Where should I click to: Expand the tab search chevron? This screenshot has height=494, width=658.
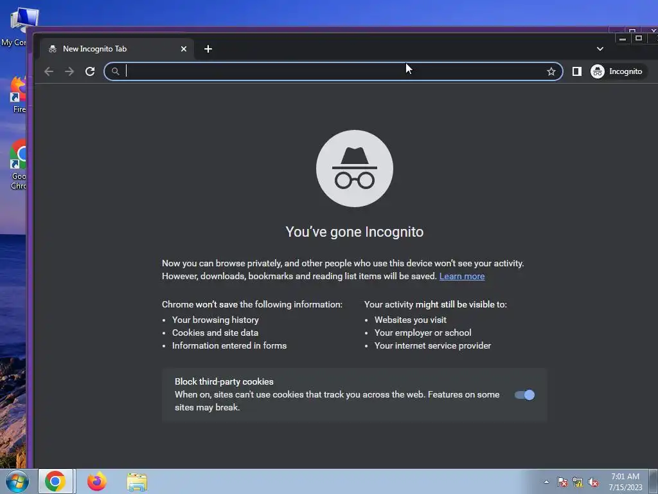point(600,49)
